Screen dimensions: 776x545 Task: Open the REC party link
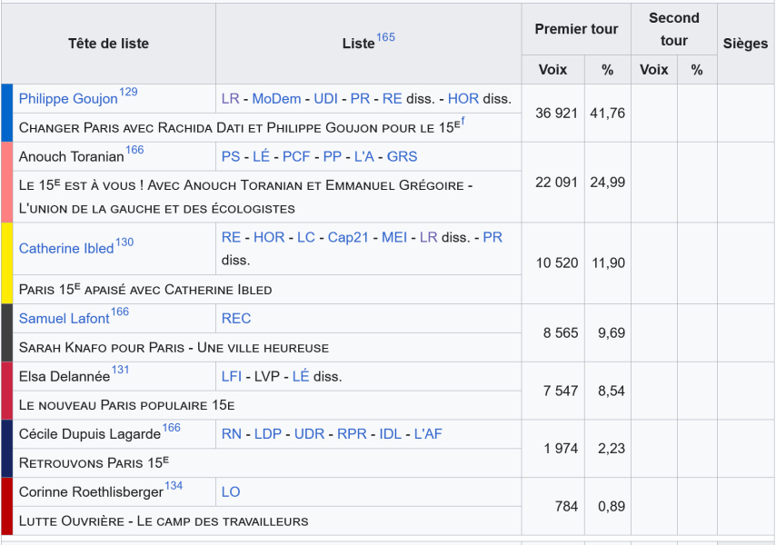[x=236, y=318]
